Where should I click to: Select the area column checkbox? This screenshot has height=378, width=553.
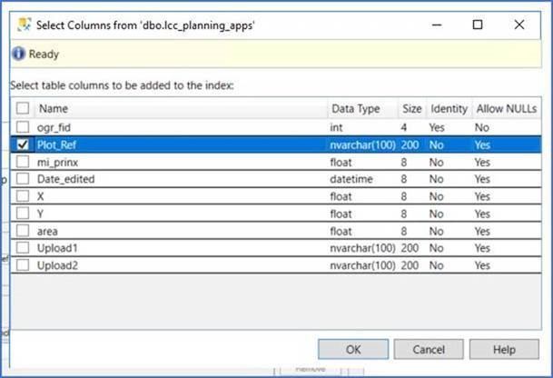pyautogui.click(x=23, y=231)
